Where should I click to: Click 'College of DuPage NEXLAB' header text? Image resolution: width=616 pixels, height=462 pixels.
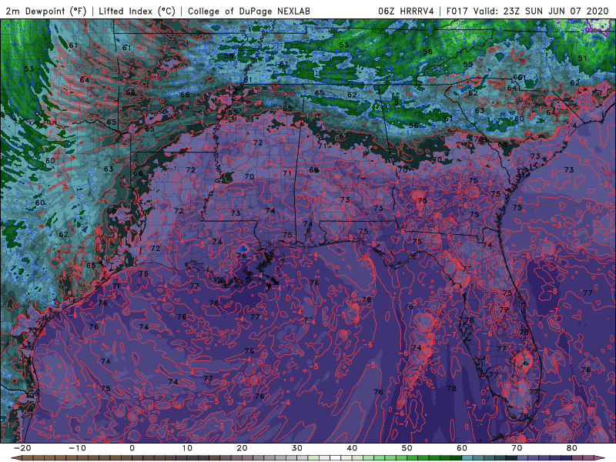(249, 11)
